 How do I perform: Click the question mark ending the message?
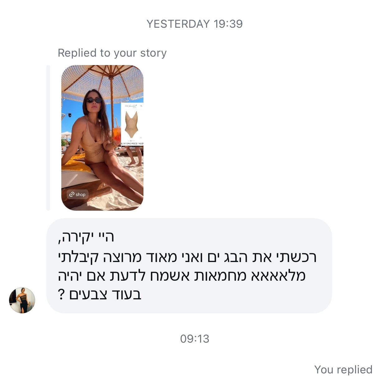pyautogui.click(x=61, y=294)
